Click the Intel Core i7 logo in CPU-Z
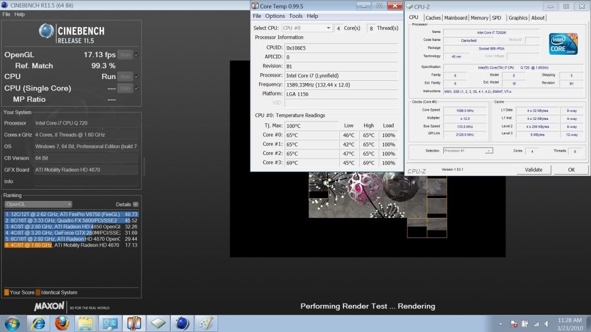 563,44
